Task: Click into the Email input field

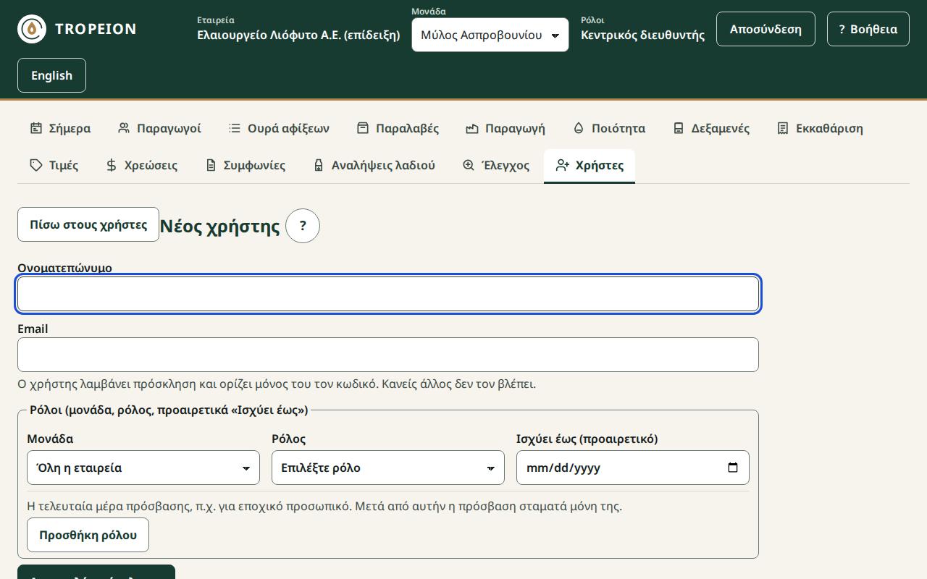Action: tap(388, 355)
